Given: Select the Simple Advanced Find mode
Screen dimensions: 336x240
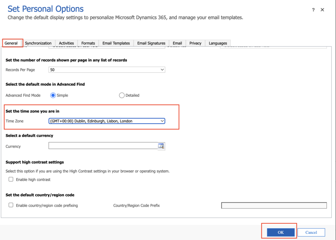Looking at the screenshot, I should [53, 95].
